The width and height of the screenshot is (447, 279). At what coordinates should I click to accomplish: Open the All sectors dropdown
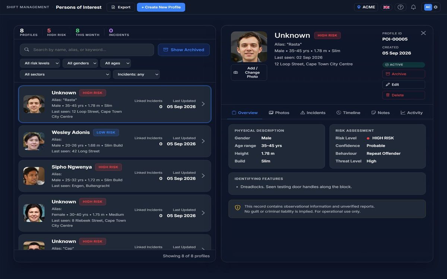tap(65, 74)
